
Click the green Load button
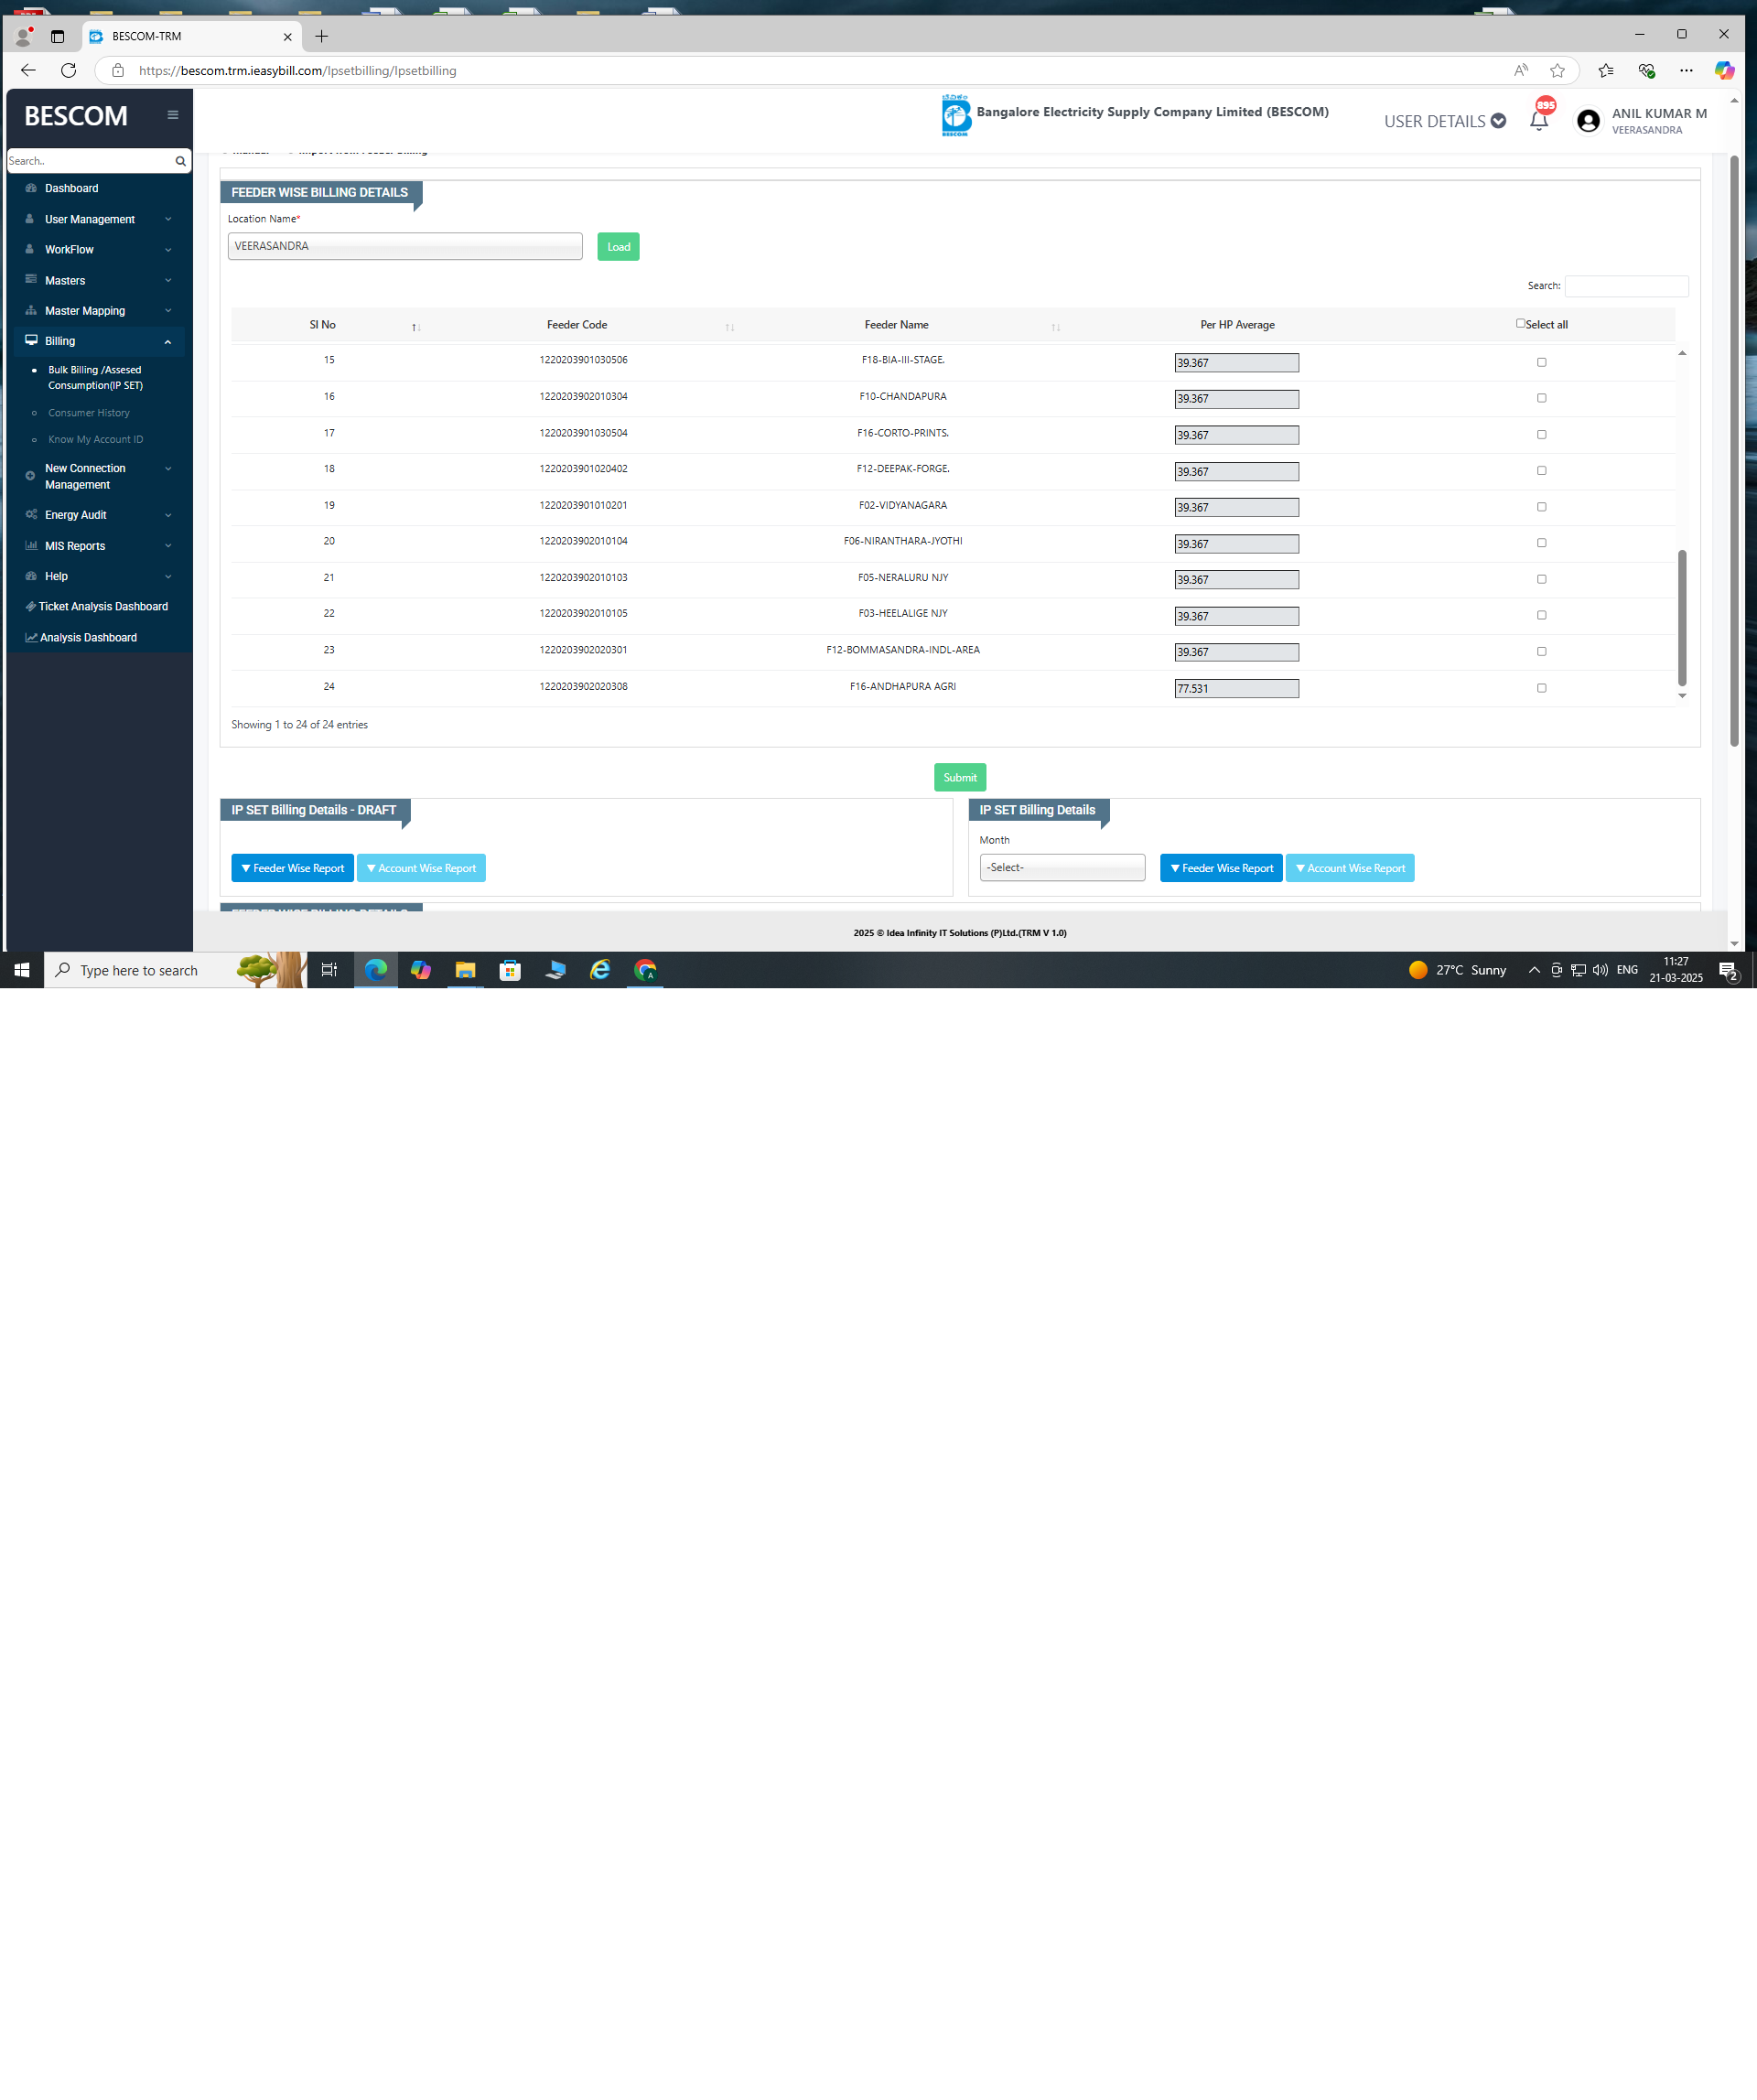point(618,247)
